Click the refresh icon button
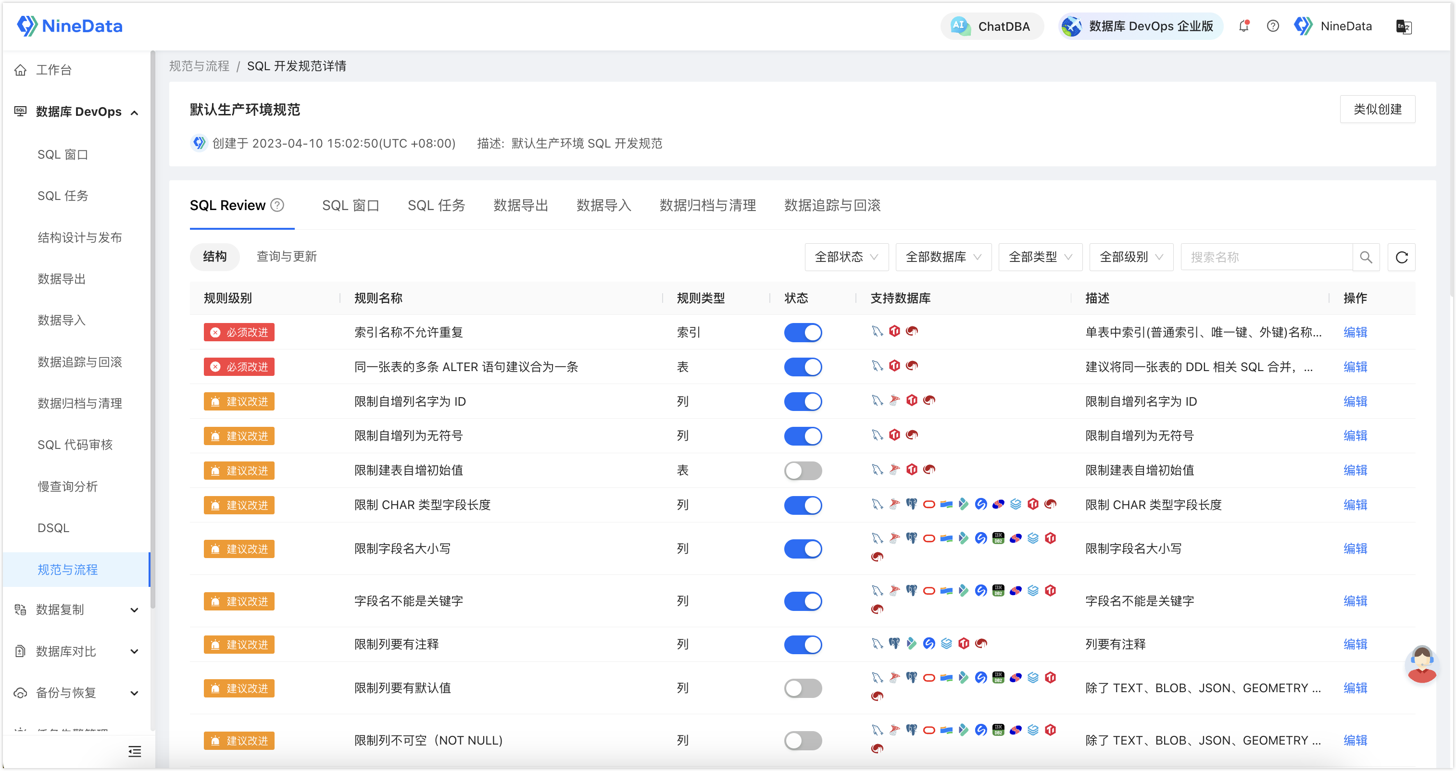The width and height of the screenshot is (1456, 771). pyautogui.click(x=1401, y=257)
